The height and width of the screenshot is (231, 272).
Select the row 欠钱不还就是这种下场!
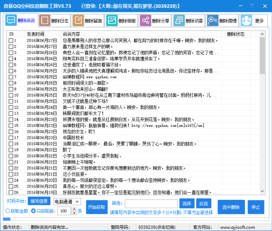(x=134, y=101)
